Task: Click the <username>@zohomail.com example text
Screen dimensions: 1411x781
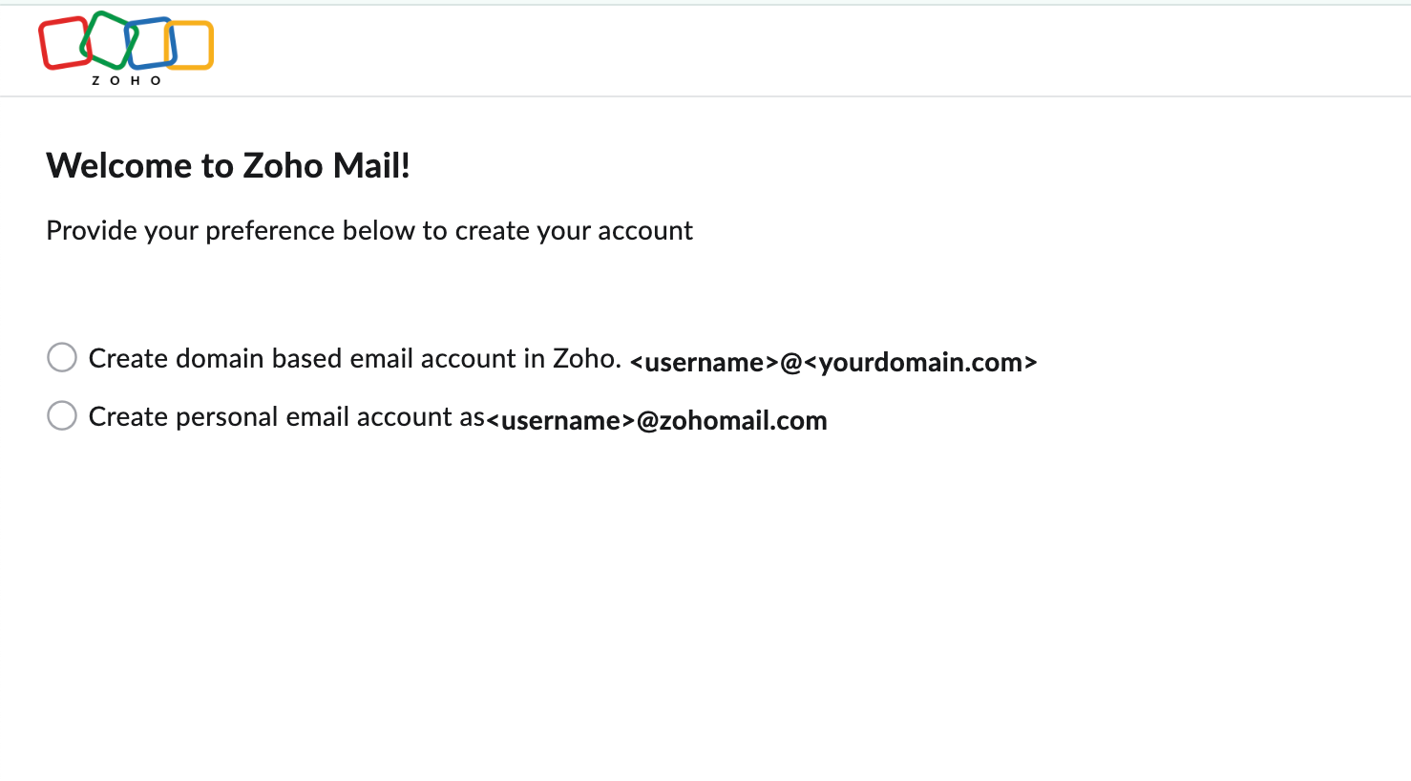Action: [657, 420]
